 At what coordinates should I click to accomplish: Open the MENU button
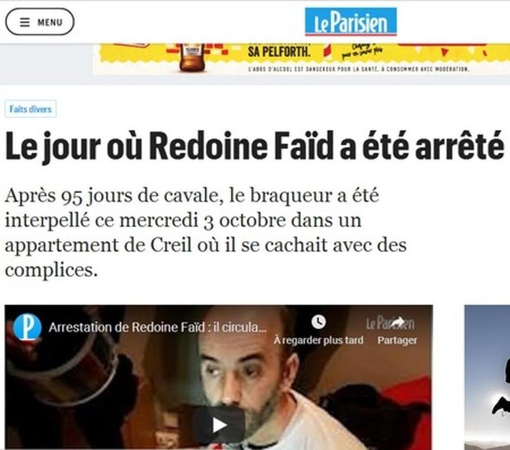tap(39, 22)
